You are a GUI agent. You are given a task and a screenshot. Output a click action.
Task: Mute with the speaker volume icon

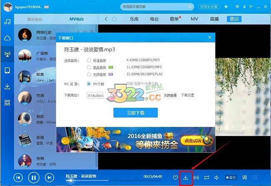pos(216,178)
